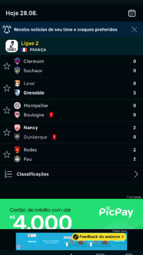The height and width of the screenshot is (255, 143).
Task: Select the Ligue 2 league title
Action: pyautogui.click(x=30, y=43)
